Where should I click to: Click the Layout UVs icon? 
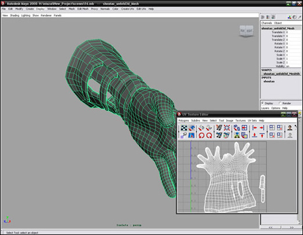coord(237,128)
